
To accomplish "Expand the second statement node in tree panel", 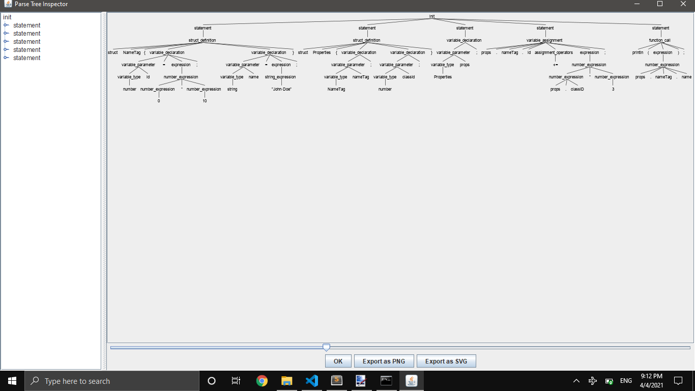I will [x=6, y=33].
